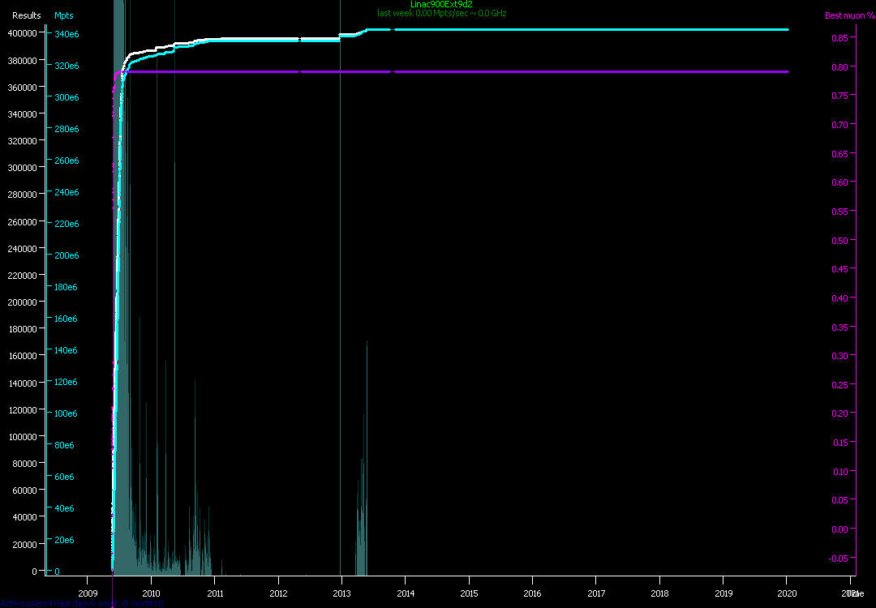The height and width of the screenshot is (608, 876).
Task: Click the 2013 tick on the time axis
Action: (x=341, y=581)
